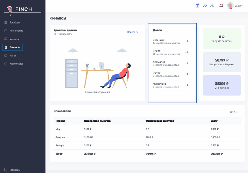This screenshot has height=173, width=248.
Task: Click the add student icon
Action: click(205, 6)
